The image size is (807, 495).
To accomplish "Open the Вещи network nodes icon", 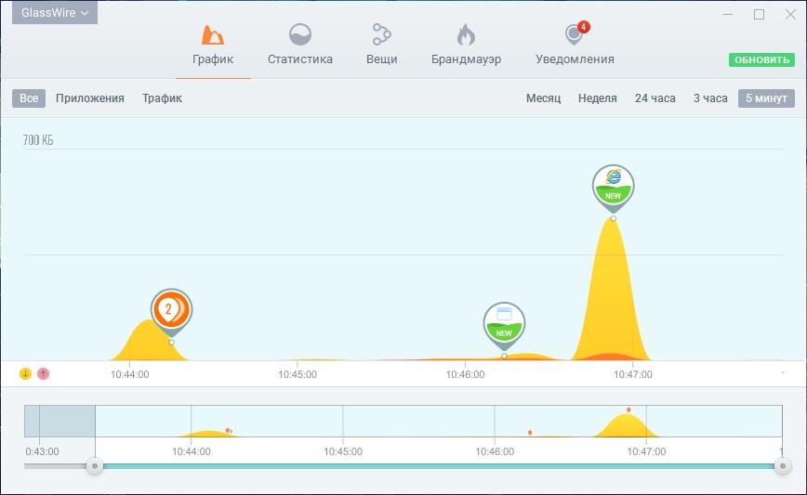I will coord(381,36).
